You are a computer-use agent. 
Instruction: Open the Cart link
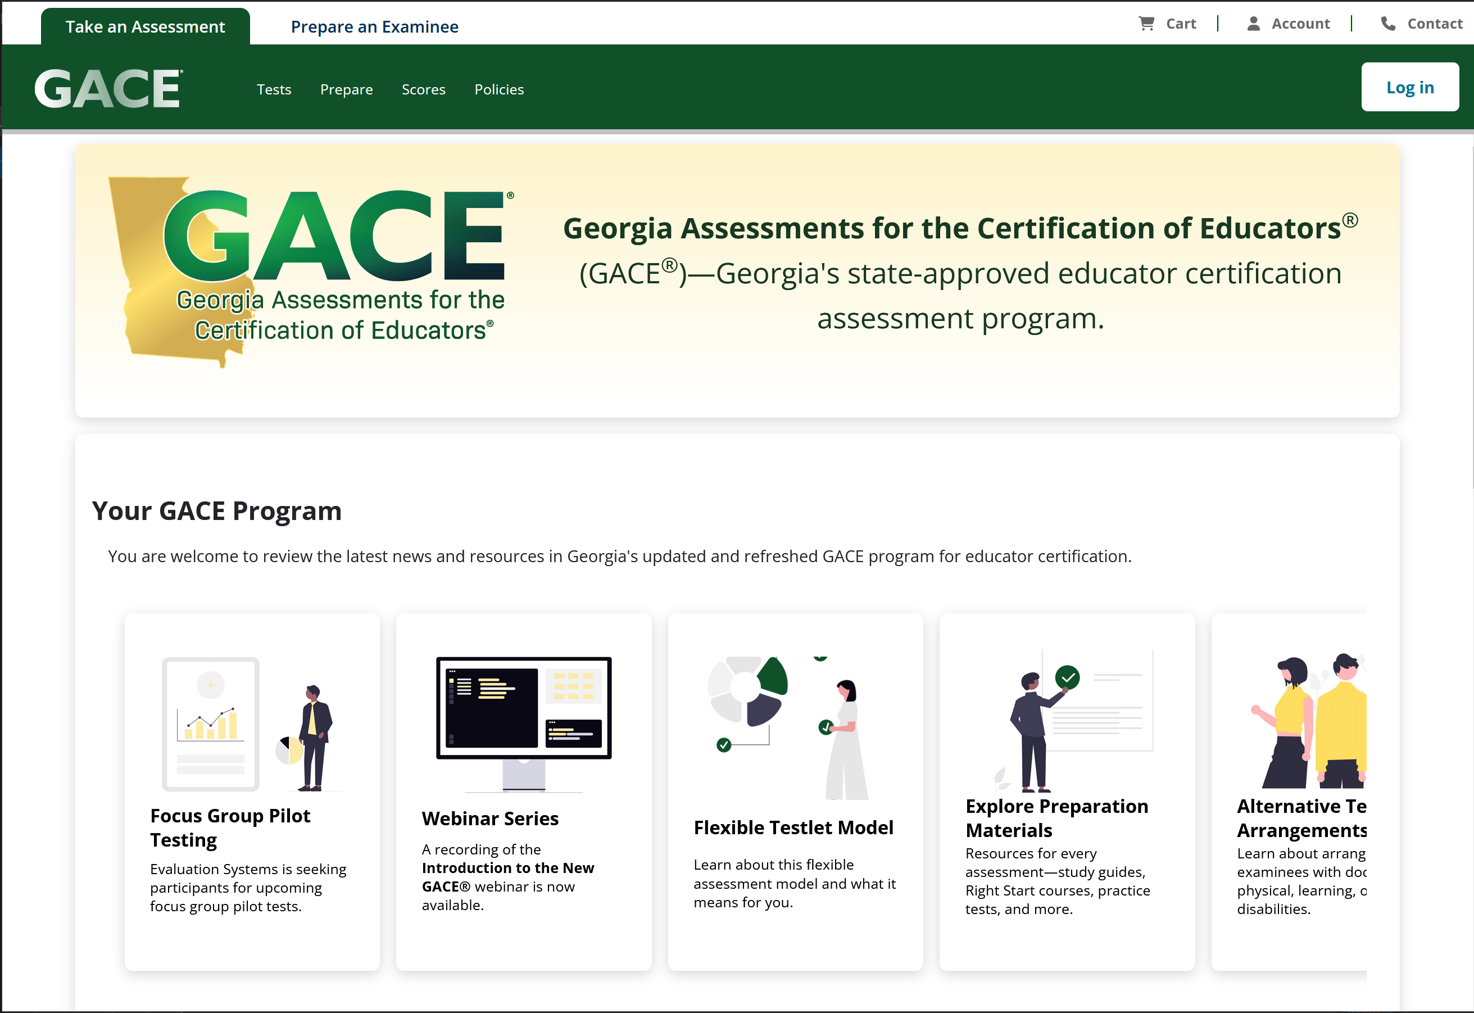[1181, 24]
